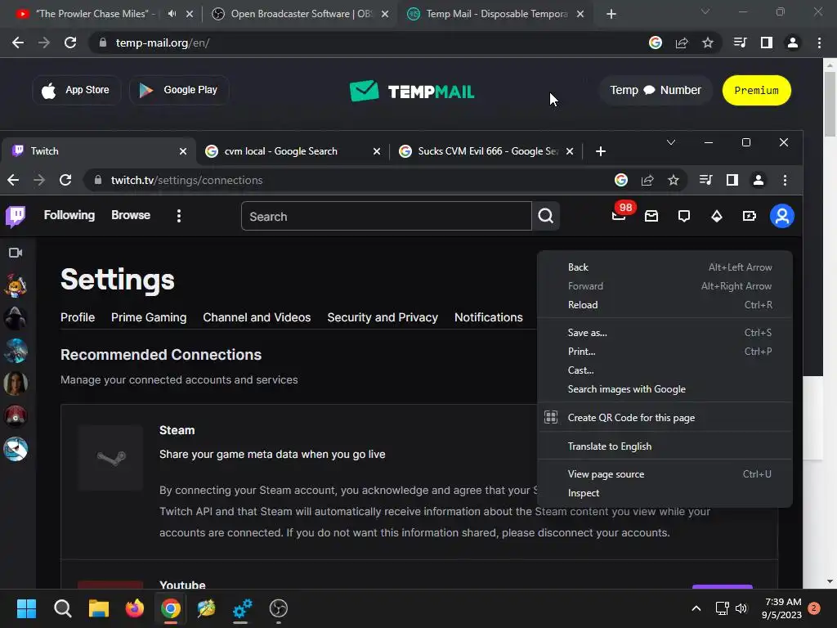Image resolution: width=837 pixels, height=628 pixels.
Task: Reload the Twitch settings page in front window
Action: [x=65, y=180]
